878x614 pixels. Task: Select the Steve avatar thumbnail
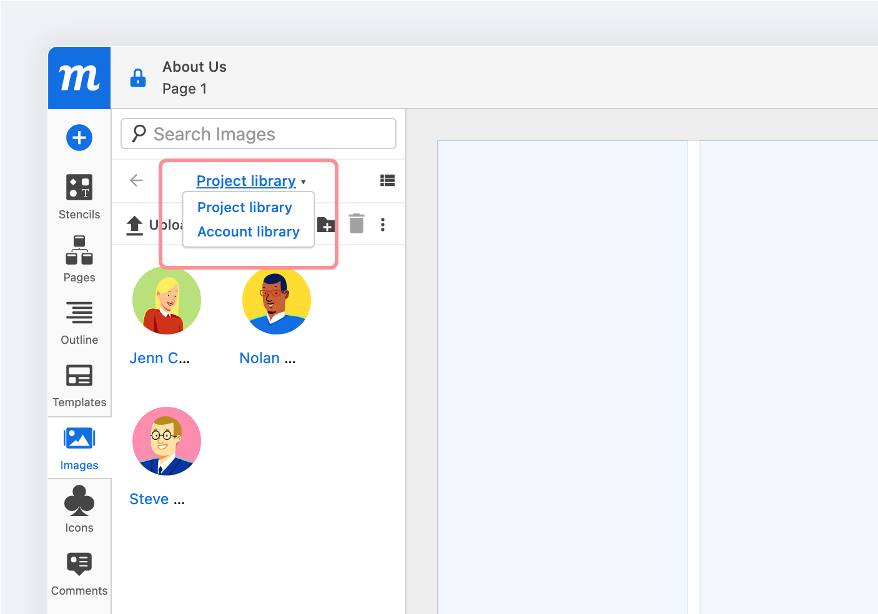[167, 441]
